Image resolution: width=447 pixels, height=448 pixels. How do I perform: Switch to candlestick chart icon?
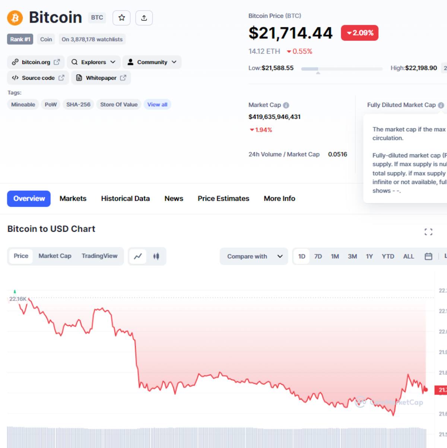click(156, 256)
